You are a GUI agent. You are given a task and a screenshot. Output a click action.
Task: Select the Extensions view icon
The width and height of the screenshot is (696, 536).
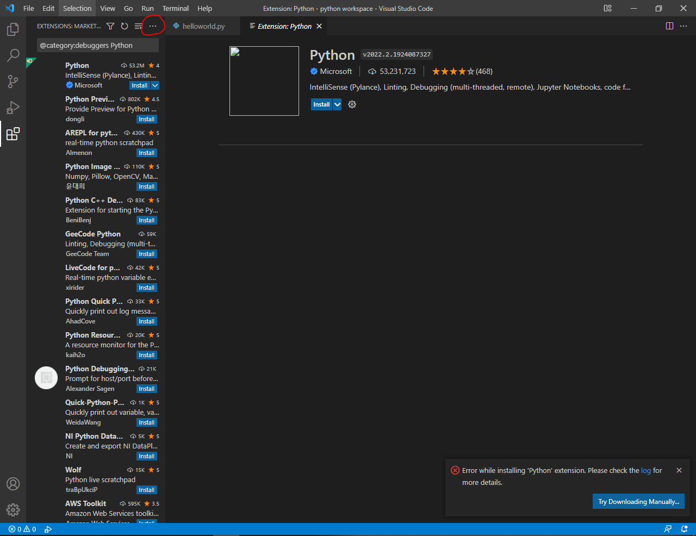13,133
